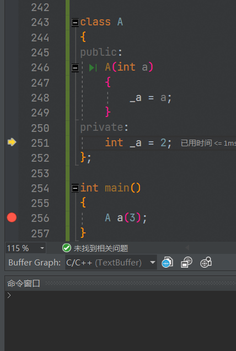This screenshot has width=236, height=351.
Task: Click the 'A a(3);' statement on line 256
Action: (x=126, y=218)
